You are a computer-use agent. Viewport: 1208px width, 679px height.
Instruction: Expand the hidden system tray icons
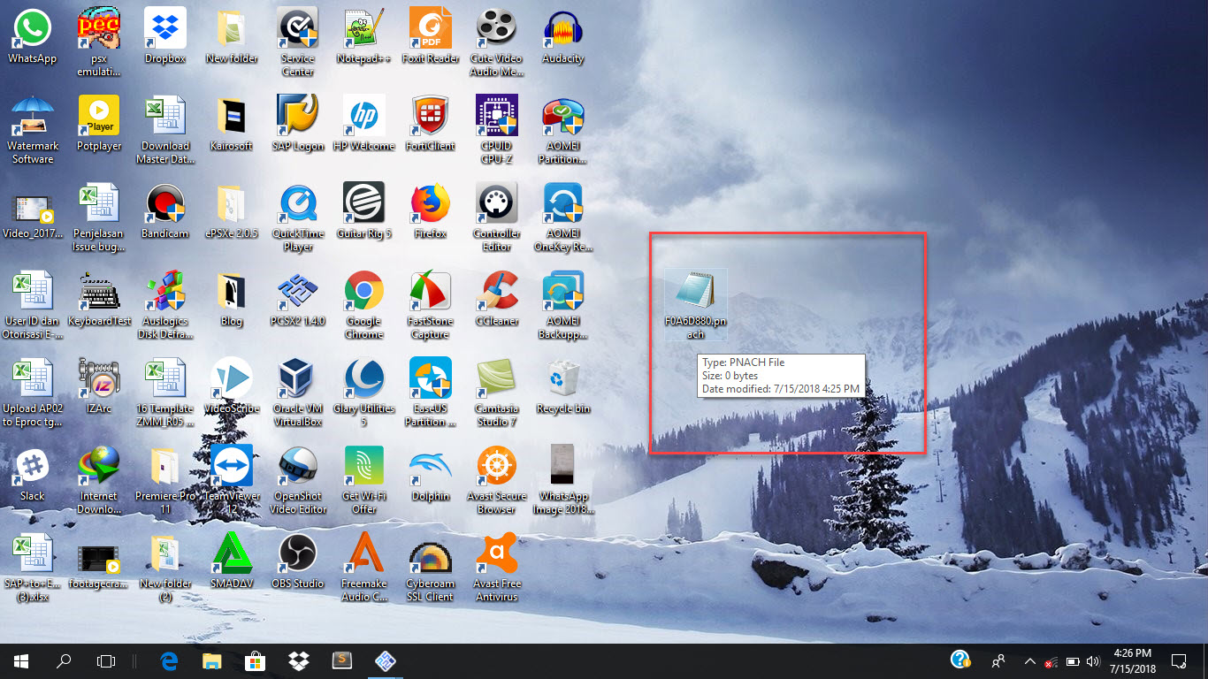tap(1029, 661)
